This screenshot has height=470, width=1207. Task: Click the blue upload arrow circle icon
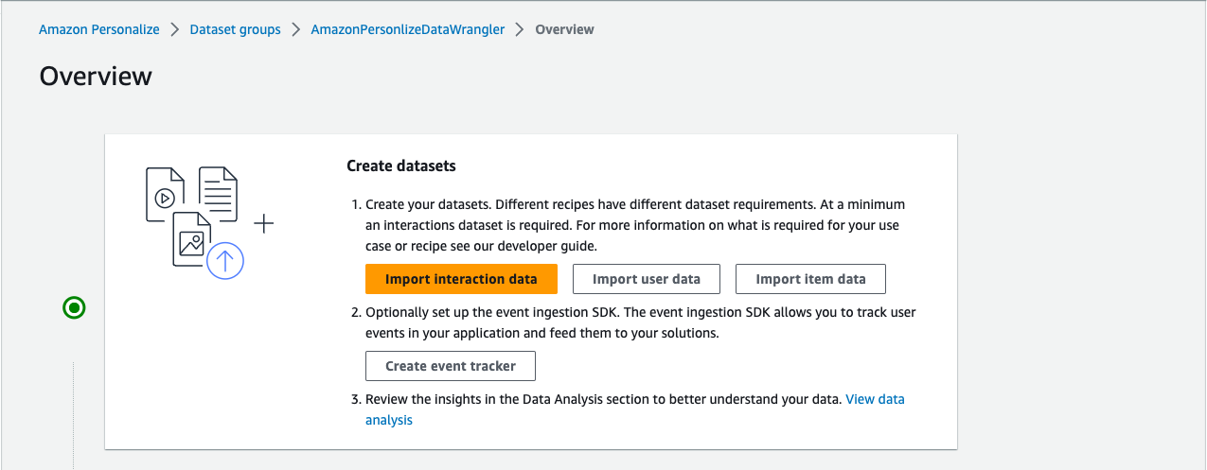(225, 260)
